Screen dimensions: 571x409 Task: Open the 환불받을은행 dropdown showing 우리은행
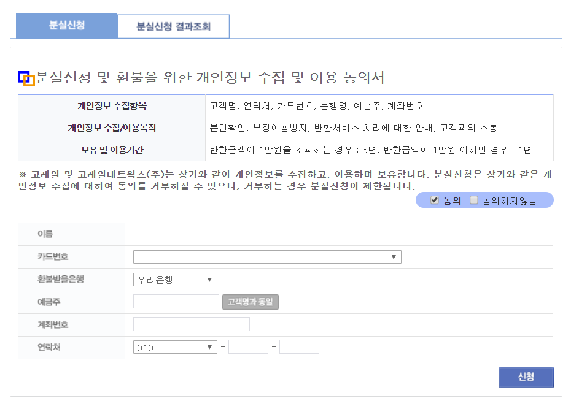pyautogui.click(x=175, y=280)
